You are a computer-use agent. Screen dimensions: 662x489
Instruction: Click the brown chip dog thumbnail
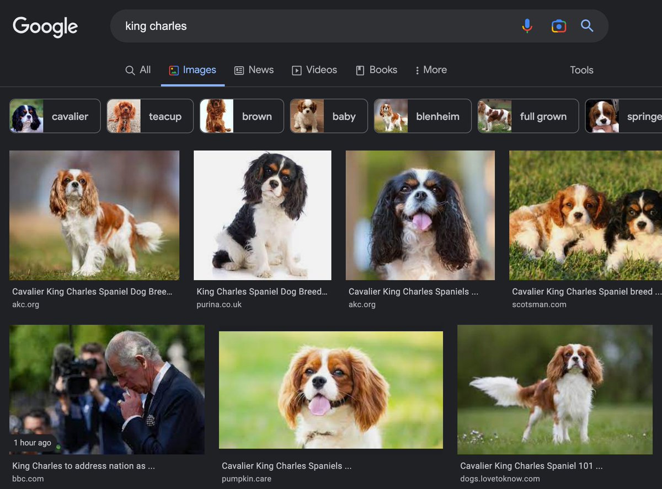[217, 116]
